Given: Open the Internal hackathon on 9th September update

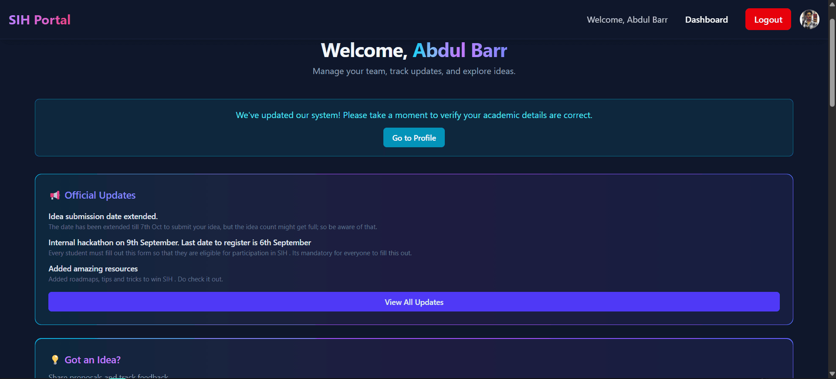Looking at the screenshot, I should 179,243.
